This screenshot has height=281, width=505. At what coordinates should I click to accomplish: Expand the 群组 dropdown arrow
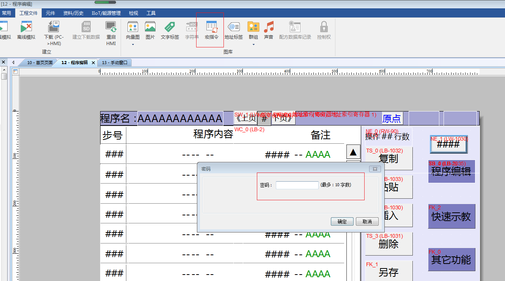253,44
